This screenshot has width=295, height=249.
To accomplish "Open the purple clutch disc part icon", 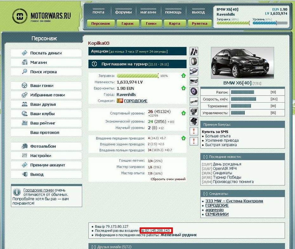I will (194, 91).
